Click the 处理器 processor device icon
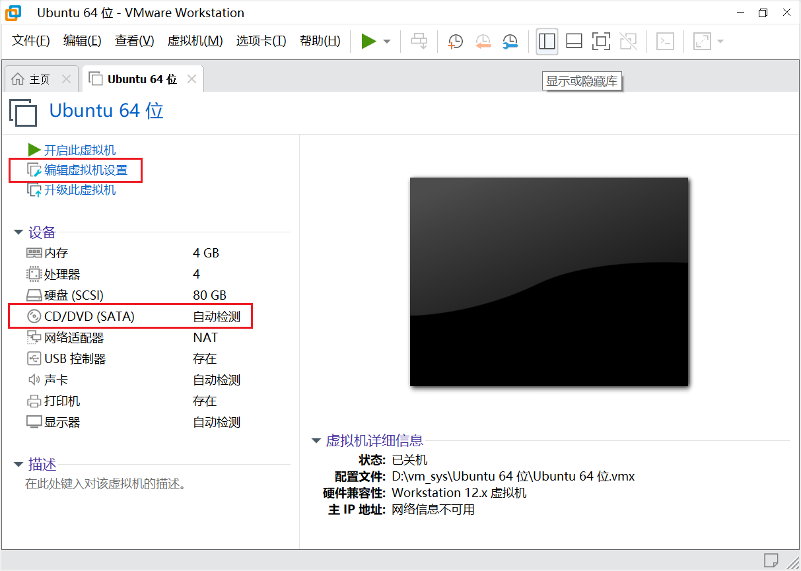This screenshot has width=801, height=571. [34, 274]
